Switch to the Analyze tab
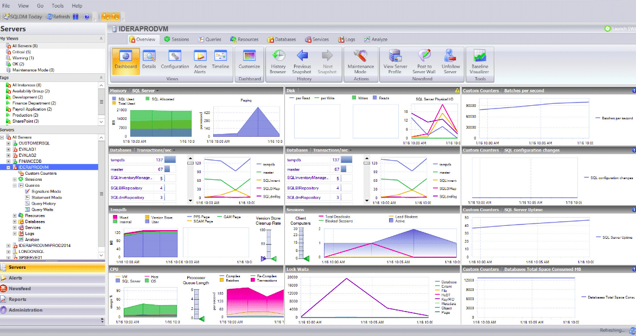Image resolution: width=636 pixels, height=336 pixels. [x=376, y=40]
